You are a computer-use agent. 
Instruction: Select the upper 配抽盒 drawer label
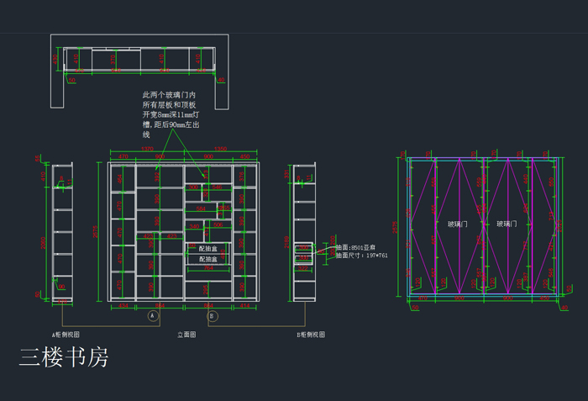coord(208,249)
